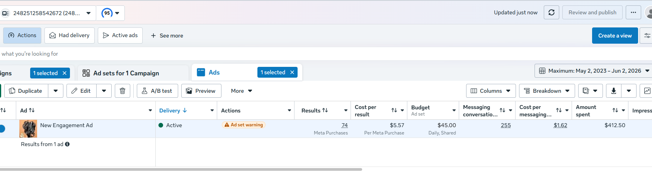This screenshot has width=652, height=182.
Task: Open the opportunity score 95 dropdown
Action: pos(111,13)
